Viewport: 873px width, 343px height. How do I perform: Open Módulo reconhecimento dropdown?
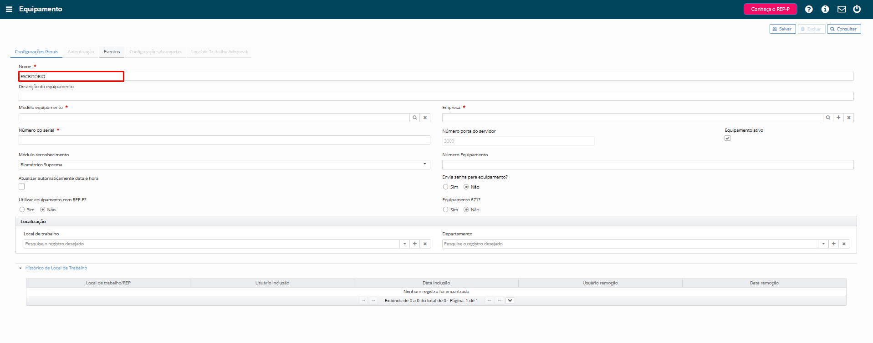(x=224, y=165)
